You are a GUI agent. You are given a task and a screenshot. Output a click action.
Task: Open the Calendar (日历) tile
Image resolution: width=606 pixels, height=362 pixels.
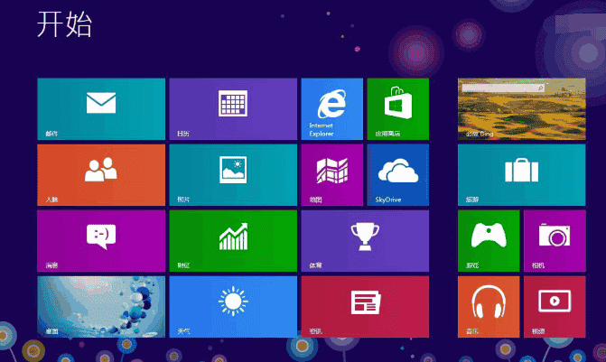coord(233,109)
